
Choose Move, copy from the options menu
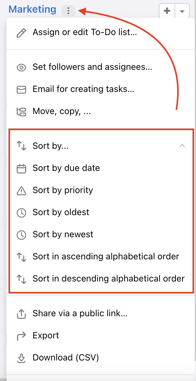61,111
